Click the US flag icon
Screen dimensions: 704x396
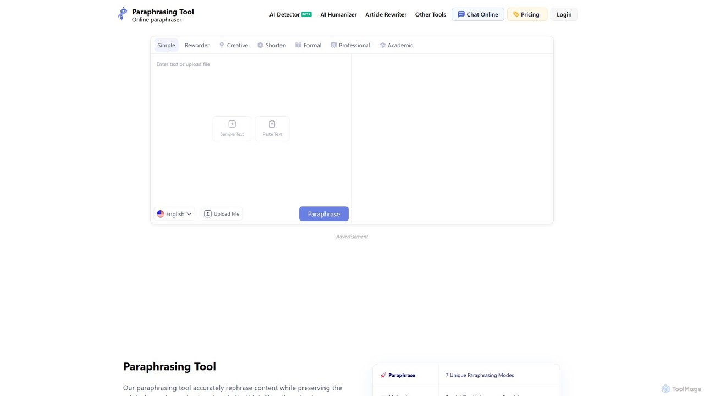point(161,214)
